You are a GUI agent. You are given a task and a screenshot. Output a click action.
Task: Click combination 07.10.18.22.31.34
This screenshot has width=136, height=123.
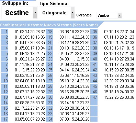[119, 32]
